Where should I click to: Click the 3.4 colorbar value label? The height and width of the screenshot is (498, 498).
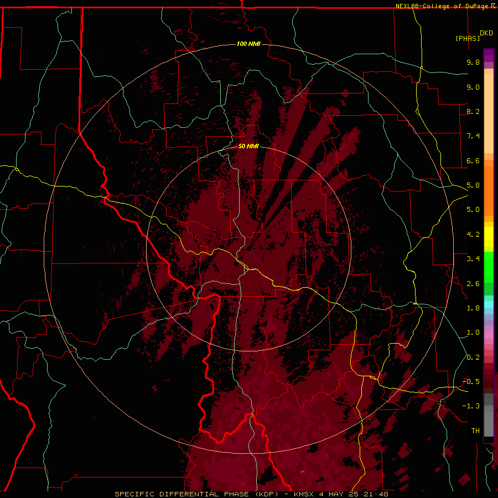473,259
